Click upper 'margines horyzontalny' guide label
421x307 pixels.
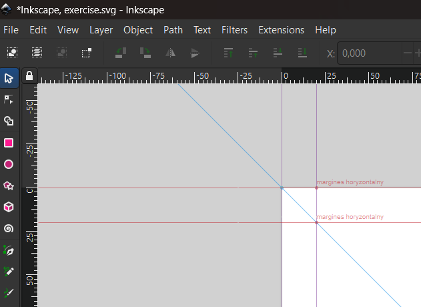[350, 182]
